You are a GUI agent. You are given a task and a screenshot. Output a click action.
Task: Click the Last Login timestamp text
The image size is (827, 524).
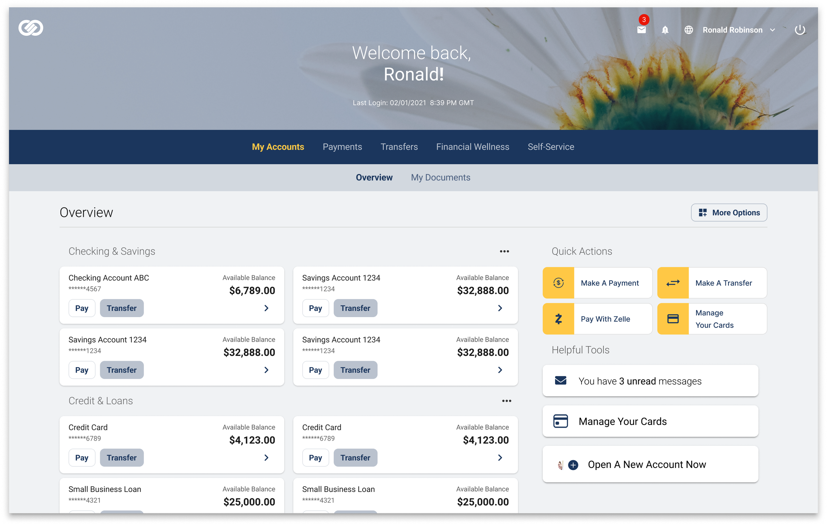(x=413, y=103)
